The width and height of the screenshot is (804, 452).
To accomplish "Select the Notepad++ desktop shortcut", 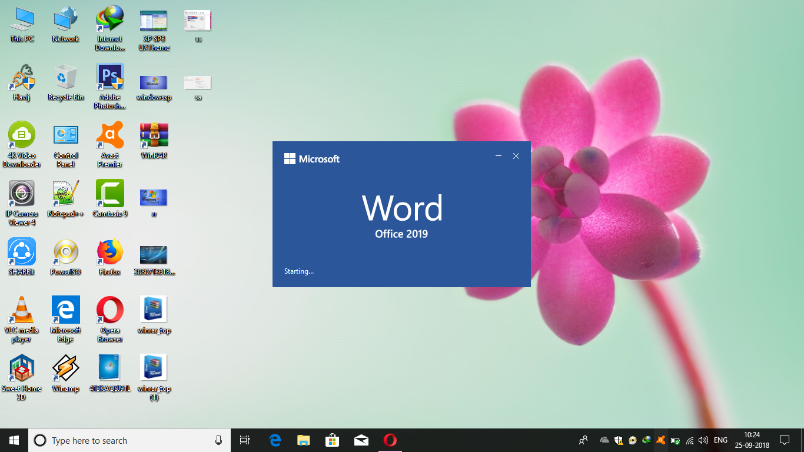I will (66, 199).
